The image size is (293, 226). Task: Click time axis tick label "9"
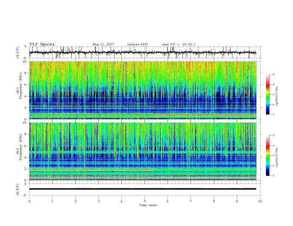tap(237, 201)
